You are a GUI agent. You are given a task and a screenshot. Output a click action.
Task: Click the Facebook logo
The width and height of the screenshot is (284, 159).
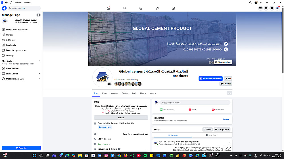[x=4, y=8]
